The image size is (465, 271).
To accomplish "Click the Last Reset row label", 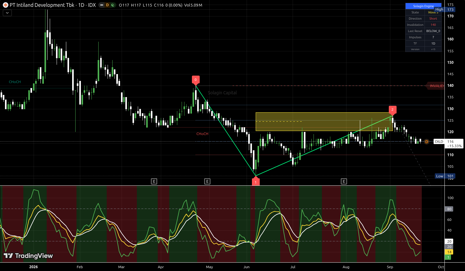I will click(x=415, y=31).
